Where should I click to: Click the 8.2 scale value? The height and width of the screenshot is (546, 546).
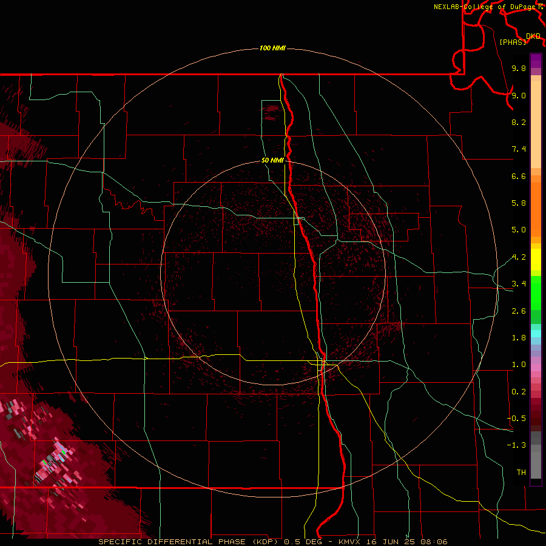(519, 122)
